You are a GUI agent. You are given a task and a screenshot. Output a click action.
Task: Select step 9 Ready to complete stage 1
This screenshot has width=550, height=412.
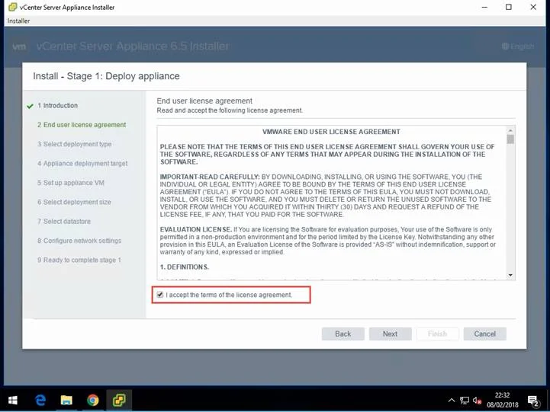coord(79,260)
